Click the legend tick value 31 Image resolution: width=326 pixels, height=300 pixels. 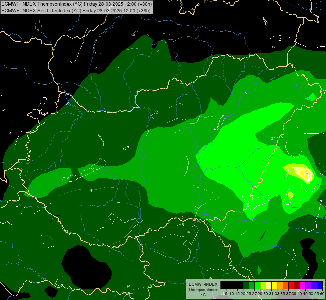pyautogui.click(x=271, y=294)
